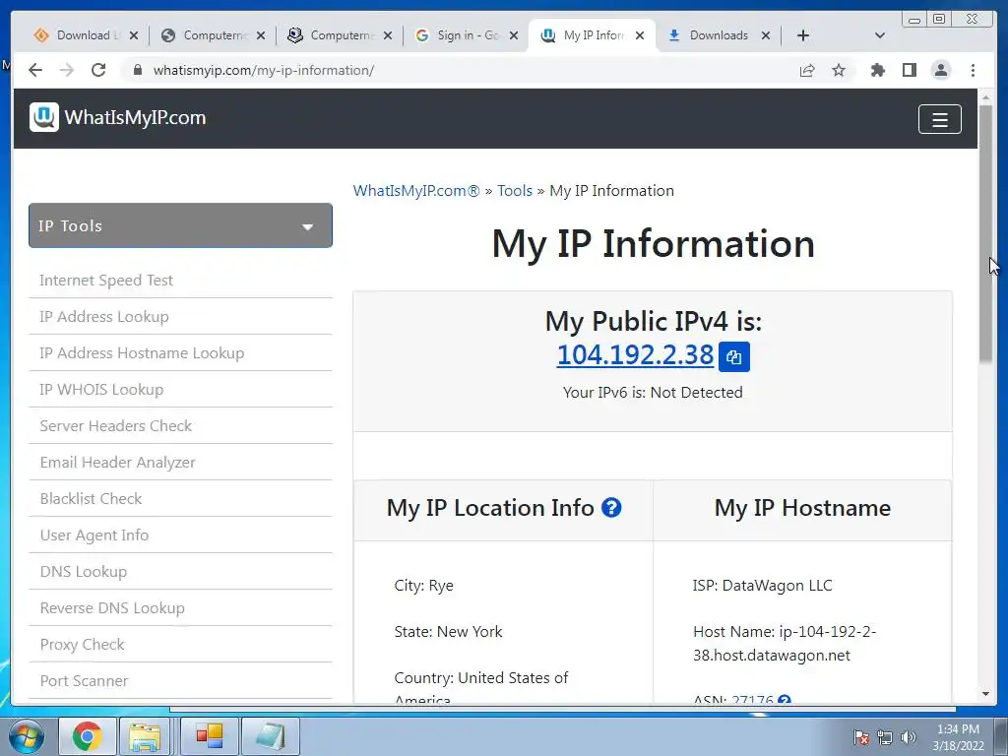Click the scrollbar down arrow
Screen dimensions: 1008x756
(985, 694)
